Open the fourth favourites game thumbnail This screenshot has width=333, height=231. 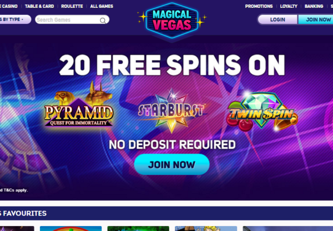[206, 228]
